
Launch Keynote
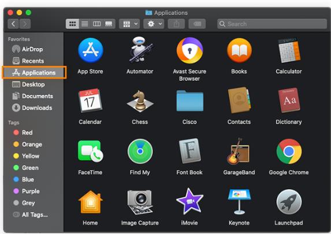[x=239, y=202]
